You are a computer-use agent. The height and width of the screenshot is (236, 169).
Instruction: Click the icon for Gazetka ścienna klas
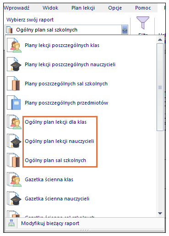(x=14, y=179)
